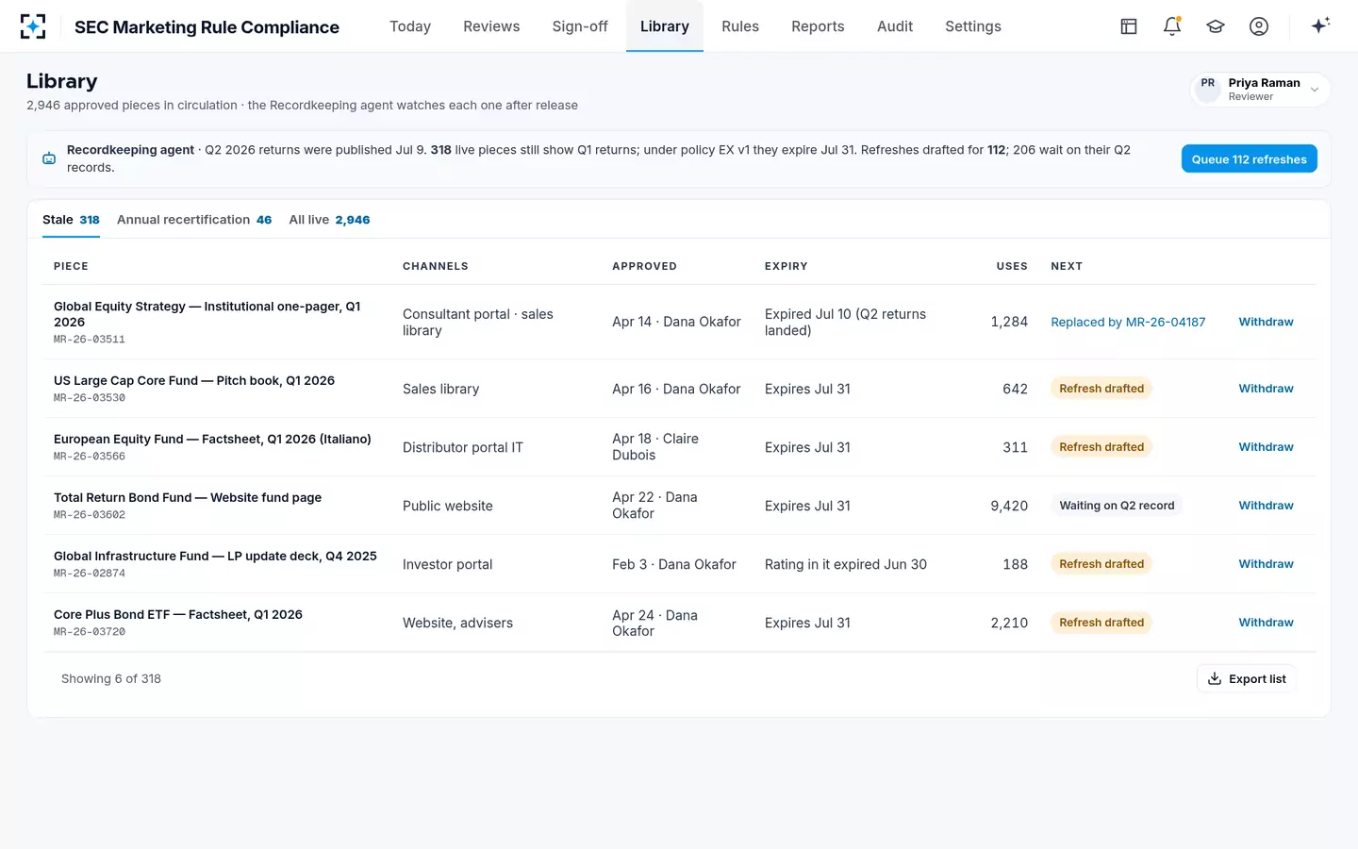Click Refresh drafted badge for US Large Cap
Image resolution: width=1358 pixels, height=849 pixels.
[1101, 389]
